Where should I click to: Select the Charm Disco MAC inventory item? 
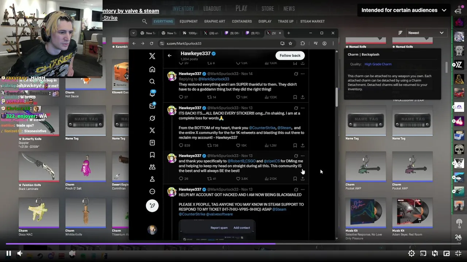pyautogui.click(x=39, y=217)
